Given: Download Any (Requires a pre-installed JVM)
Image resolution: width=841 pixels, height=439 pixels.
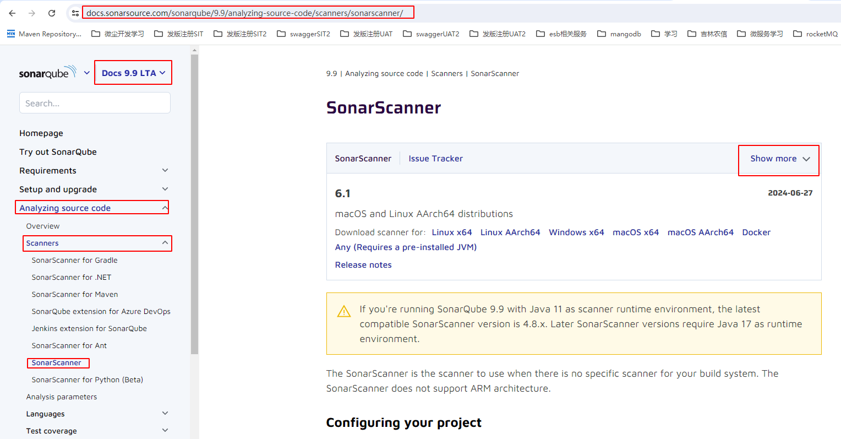Looking at the screenshot, I should pos(406,247).
